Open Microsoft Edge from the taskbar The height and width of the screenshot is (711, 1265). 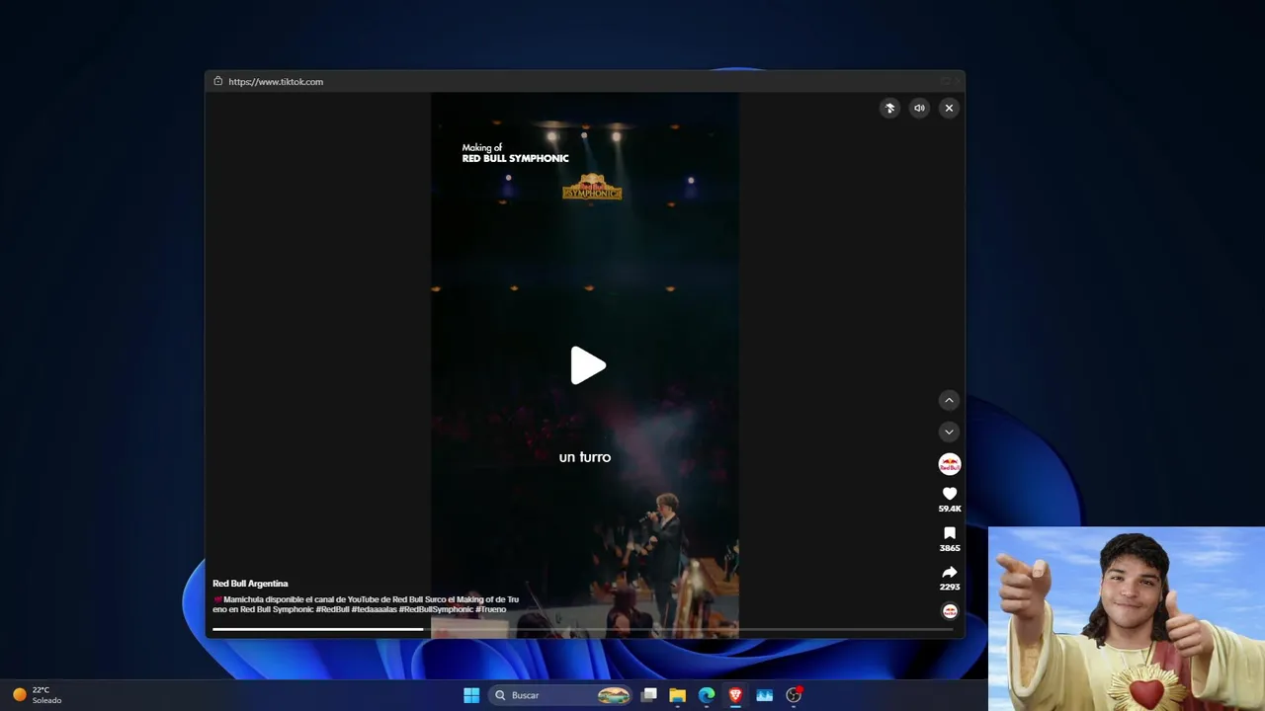(707, 695)
